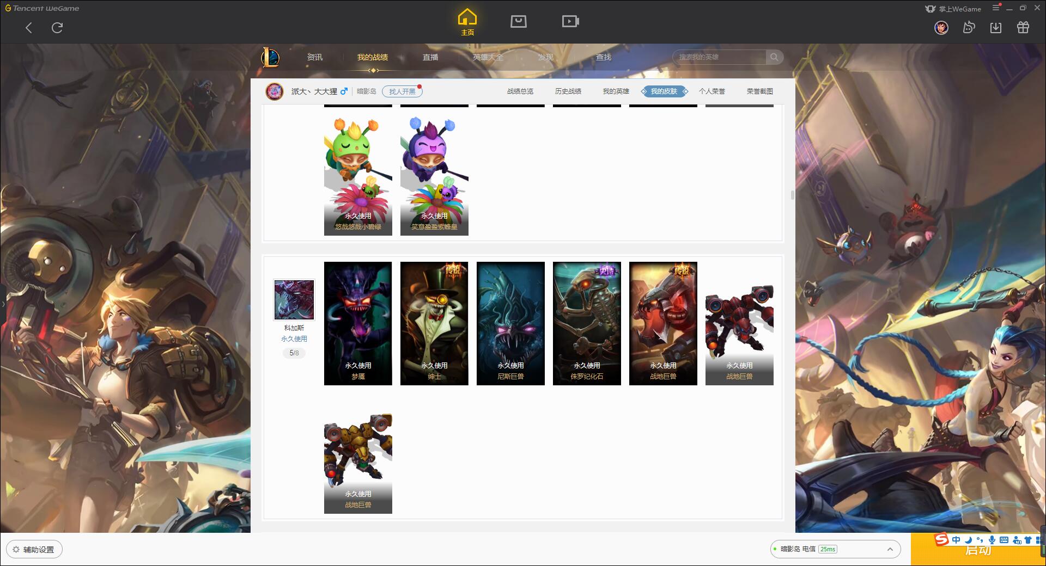Click the search magnifier button
This screenshot has height=566, width=1046.
(x=774, y=57)
